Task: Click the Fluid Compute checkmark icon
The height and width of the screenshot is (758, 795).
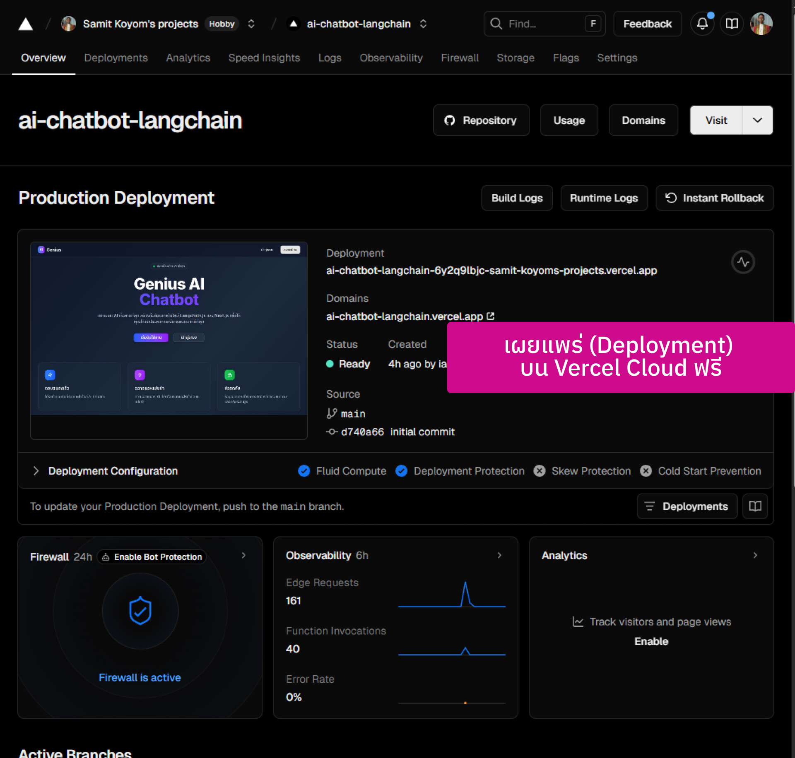Action: pos(304,471)
